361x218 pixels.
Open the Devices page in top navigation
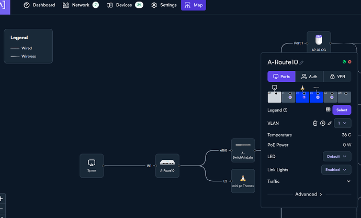tap(125, 5)
